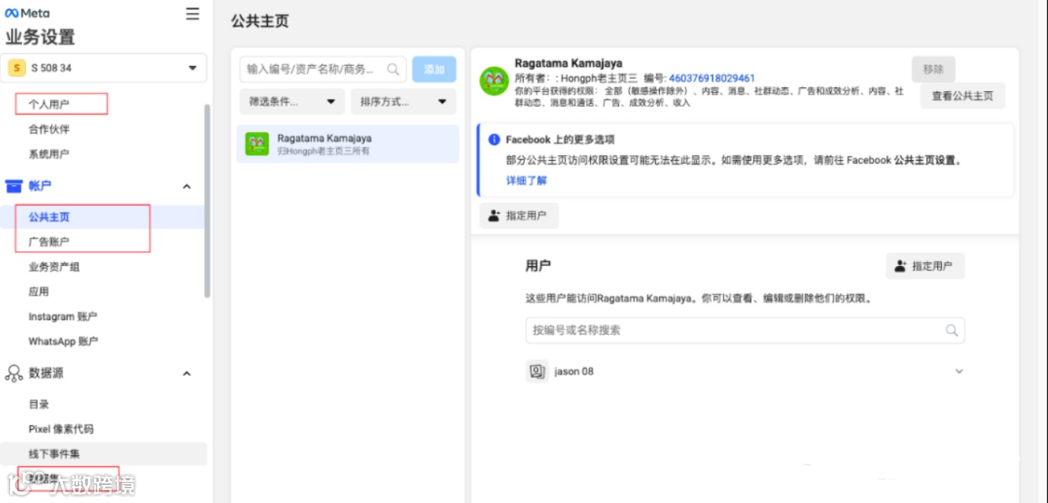Click the jason 08 user avatar icon
Screen dimensions: 1048x503
(537, 371)
